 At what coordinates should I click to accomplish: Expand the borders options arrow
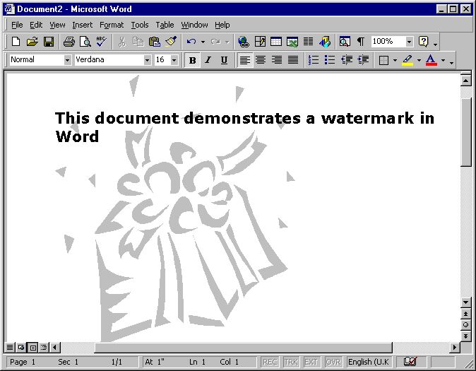(x=395, y=60)
